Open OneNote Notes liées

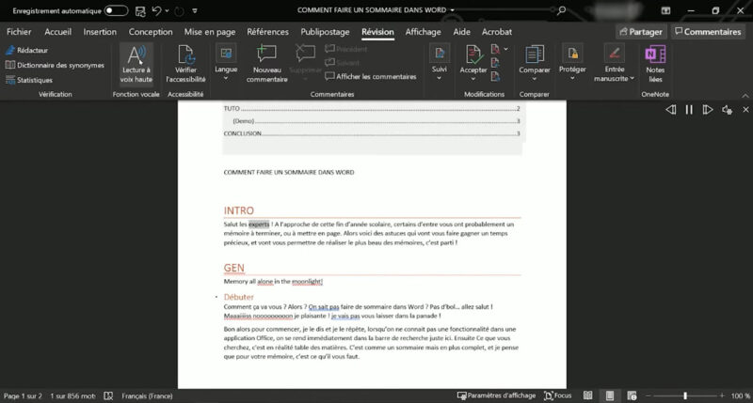point(655,64)
